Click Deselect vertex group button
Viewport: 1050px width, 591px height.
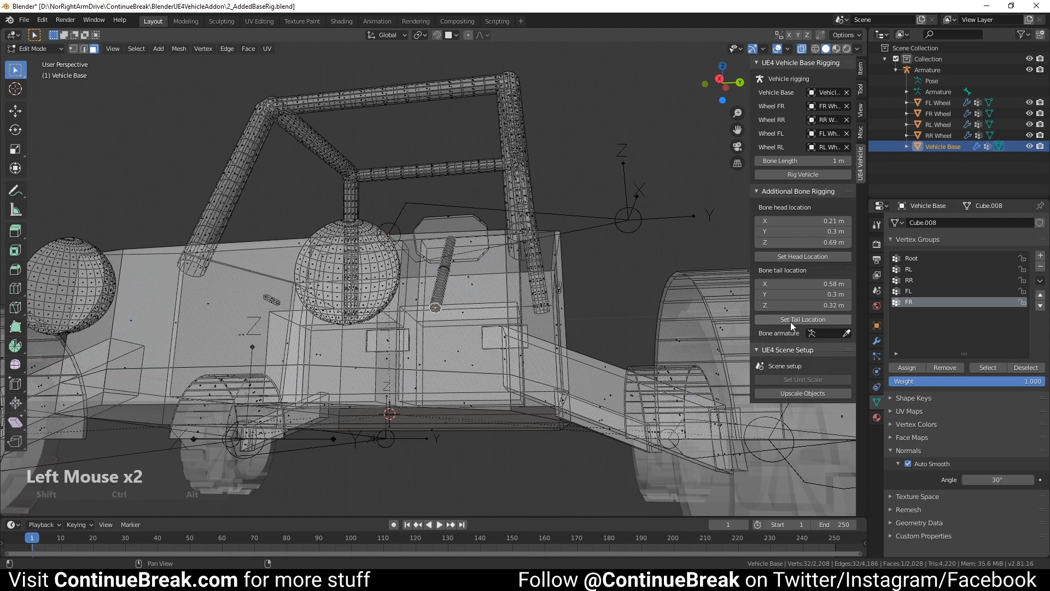pyautogui.click(x=1025, y=368)
